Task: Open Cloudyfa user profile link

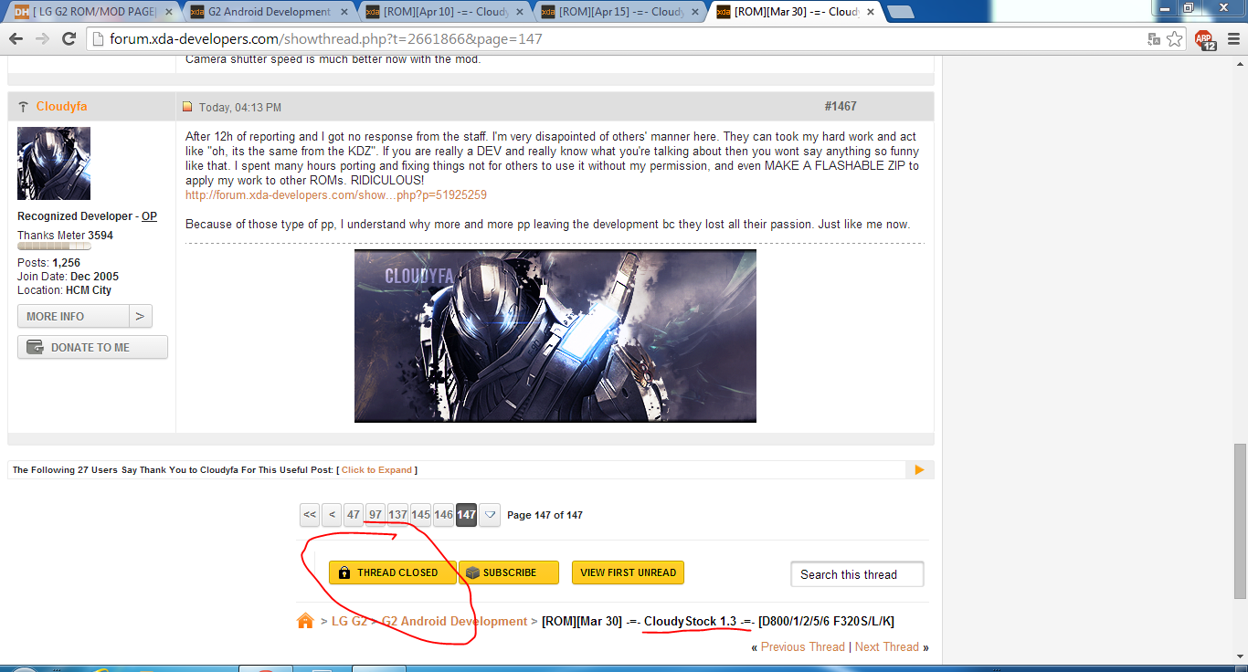Action: pos(61,107)
